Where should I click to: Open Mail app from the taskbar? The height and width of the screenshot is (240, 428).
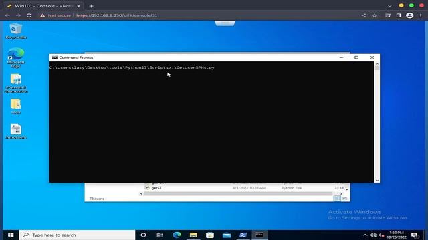(x=227, y=235)
